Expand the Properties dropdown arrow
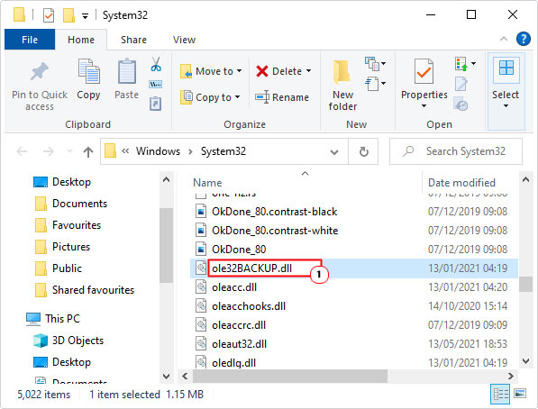538x409 pixels. coord(424,106)
